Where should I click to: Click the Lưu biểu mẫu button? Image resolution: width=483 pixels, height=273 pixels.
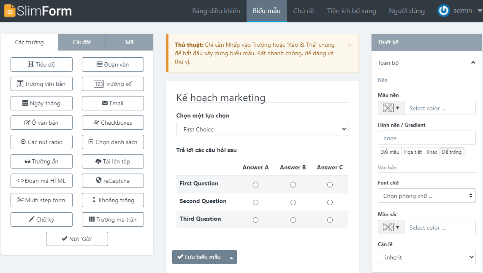coord(199,257)
